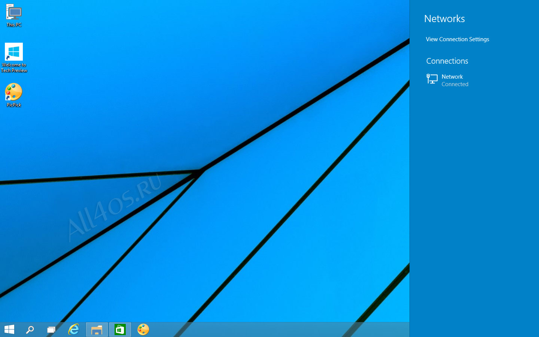This screenshot has height=337, width=539.
Task: Click the wired network computer icon
Action: click(432, 79)
